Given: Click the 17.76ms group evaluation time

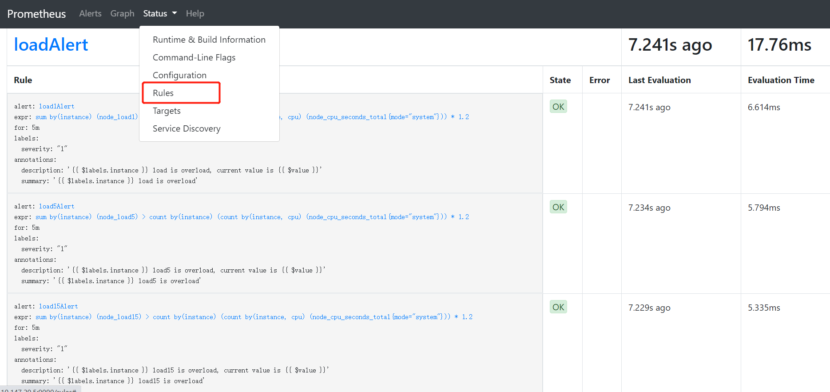Looking at the screenshot, I should (779, 44).
